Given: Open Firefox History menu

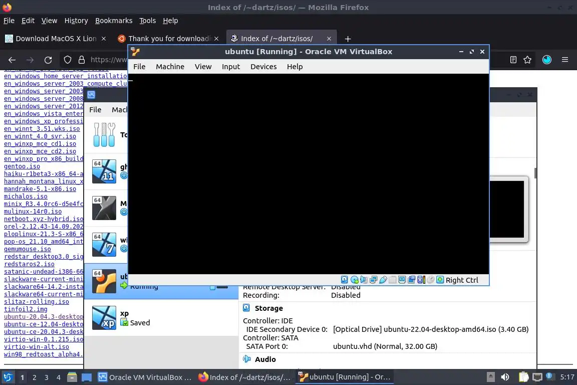Looking at the screenshot, I should click(x=76, y=21).
